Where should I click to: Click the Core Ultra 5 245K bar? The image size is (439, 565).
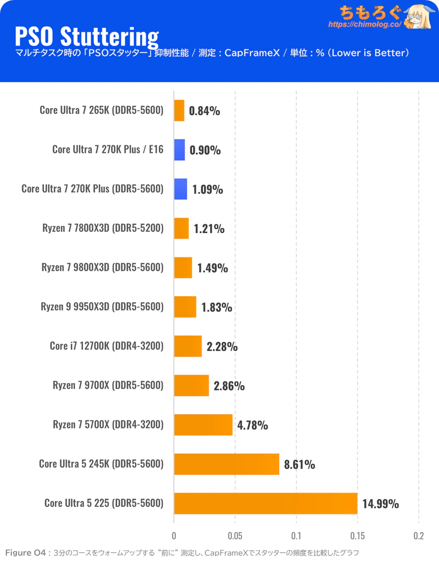coord(227,464)
